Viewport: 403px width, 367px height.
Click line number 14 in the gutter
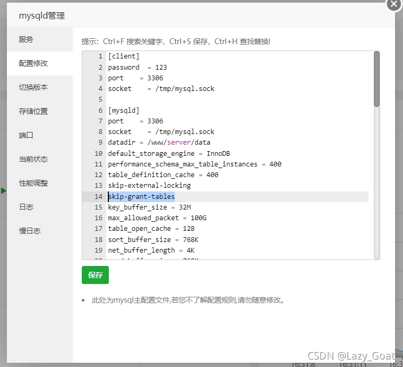[98, 196]
